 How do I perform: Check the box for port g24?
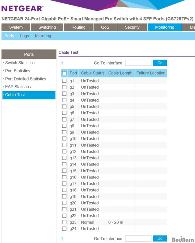point(64,228)
